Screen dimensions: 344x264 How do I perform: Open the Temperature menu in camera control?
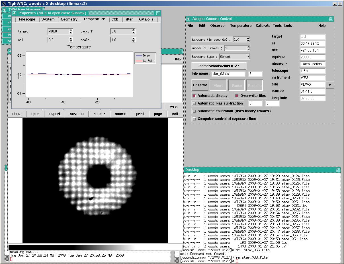(x=241, y=26)
